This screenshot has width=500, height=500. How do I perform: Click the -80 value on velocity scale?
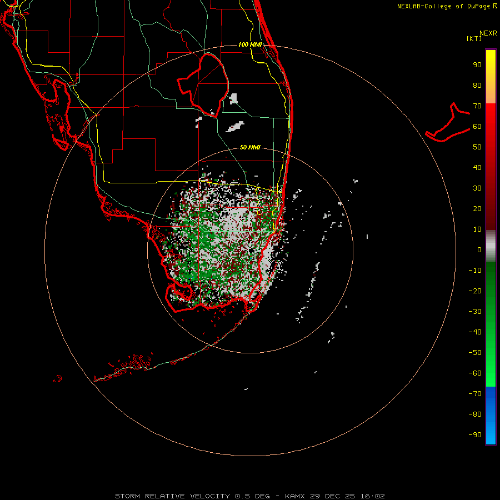[475, 414]
